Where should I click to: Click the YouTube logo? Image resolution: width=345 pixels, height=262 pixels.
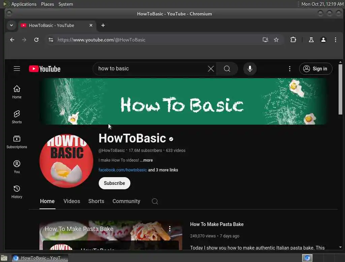tap(45, 69)
